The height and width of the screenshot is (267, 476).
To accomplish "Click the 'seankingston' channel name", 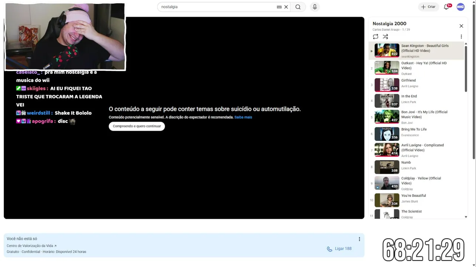I will pos(410,56).
